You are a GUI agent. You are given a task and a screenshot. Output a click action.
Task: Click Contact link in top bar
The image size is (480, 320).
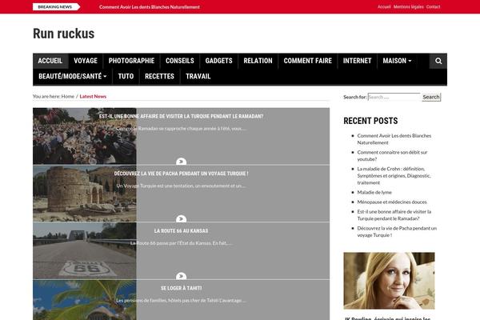433,6
